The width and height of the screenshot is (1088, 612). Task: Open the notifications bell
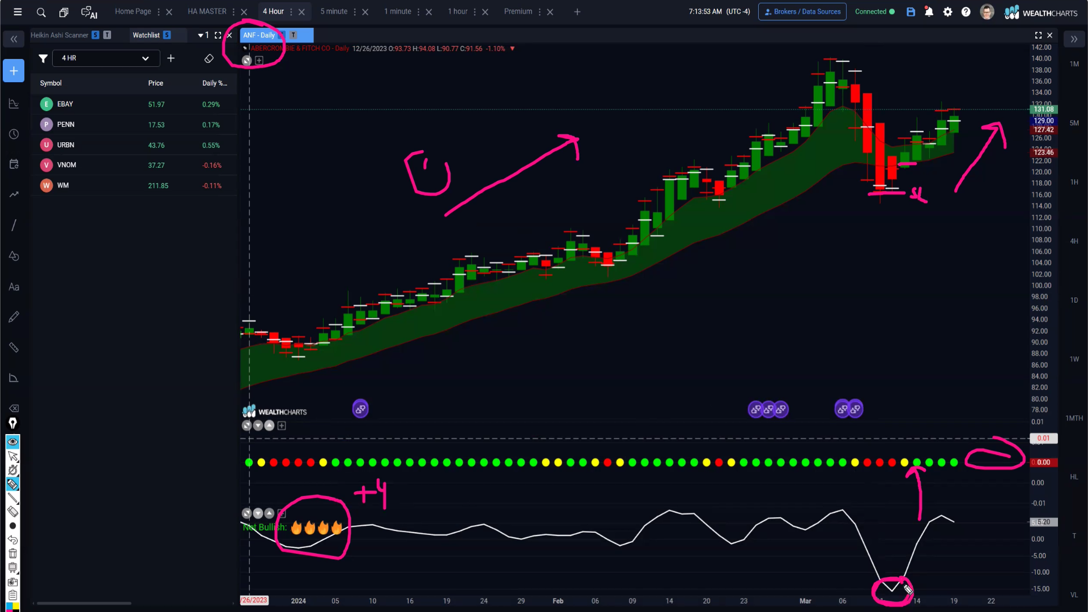(929, 12)
